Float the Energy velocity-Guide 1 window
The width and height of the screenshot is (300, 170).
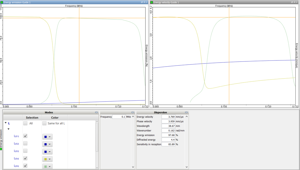click(x=292, y=2)
